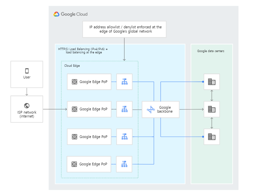This screenshot has height=192, width=260.
Task: Click the "Google Cloud" title text
Action: point(74,14)
